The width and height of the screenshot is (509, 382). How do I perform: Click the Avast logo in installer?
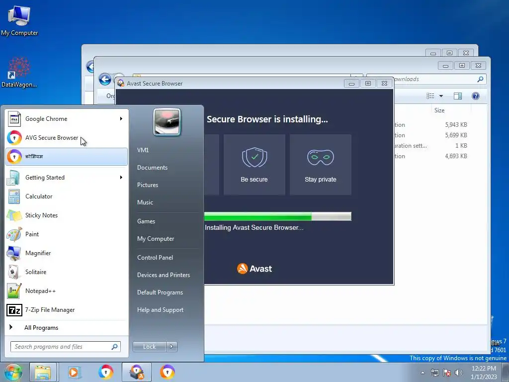(x=254, y=269)
